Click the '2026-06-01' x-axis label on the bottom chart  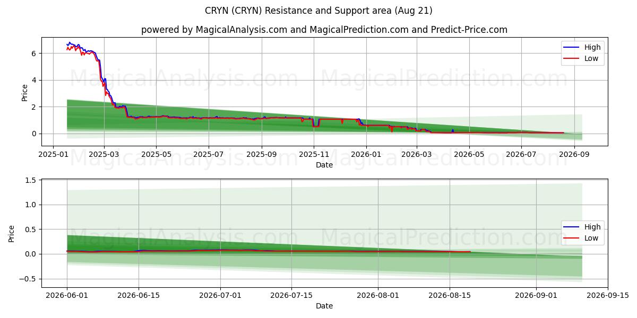tap(67, 296)
